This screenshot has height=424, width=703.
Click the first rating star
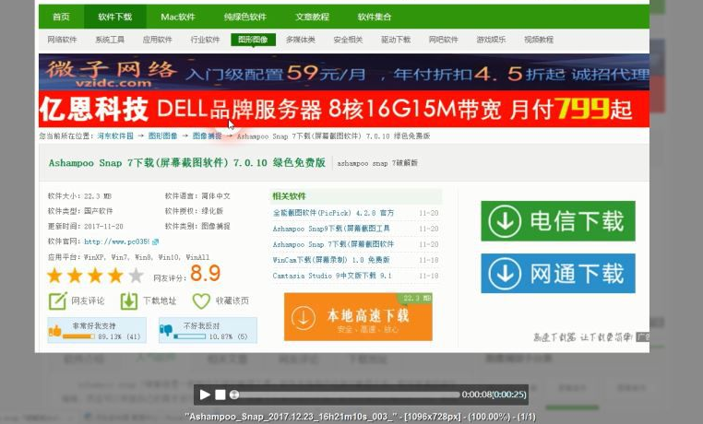coord(54,276)
